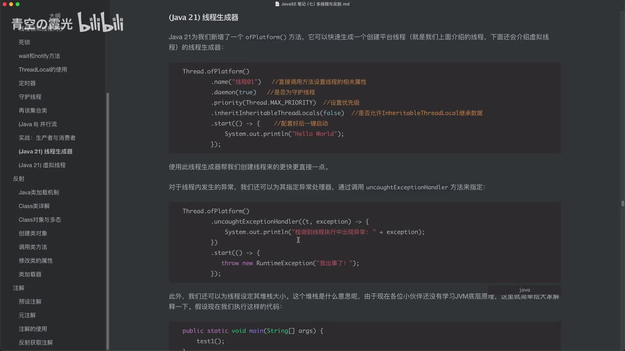Click the string "Hello World" in code

314,134
